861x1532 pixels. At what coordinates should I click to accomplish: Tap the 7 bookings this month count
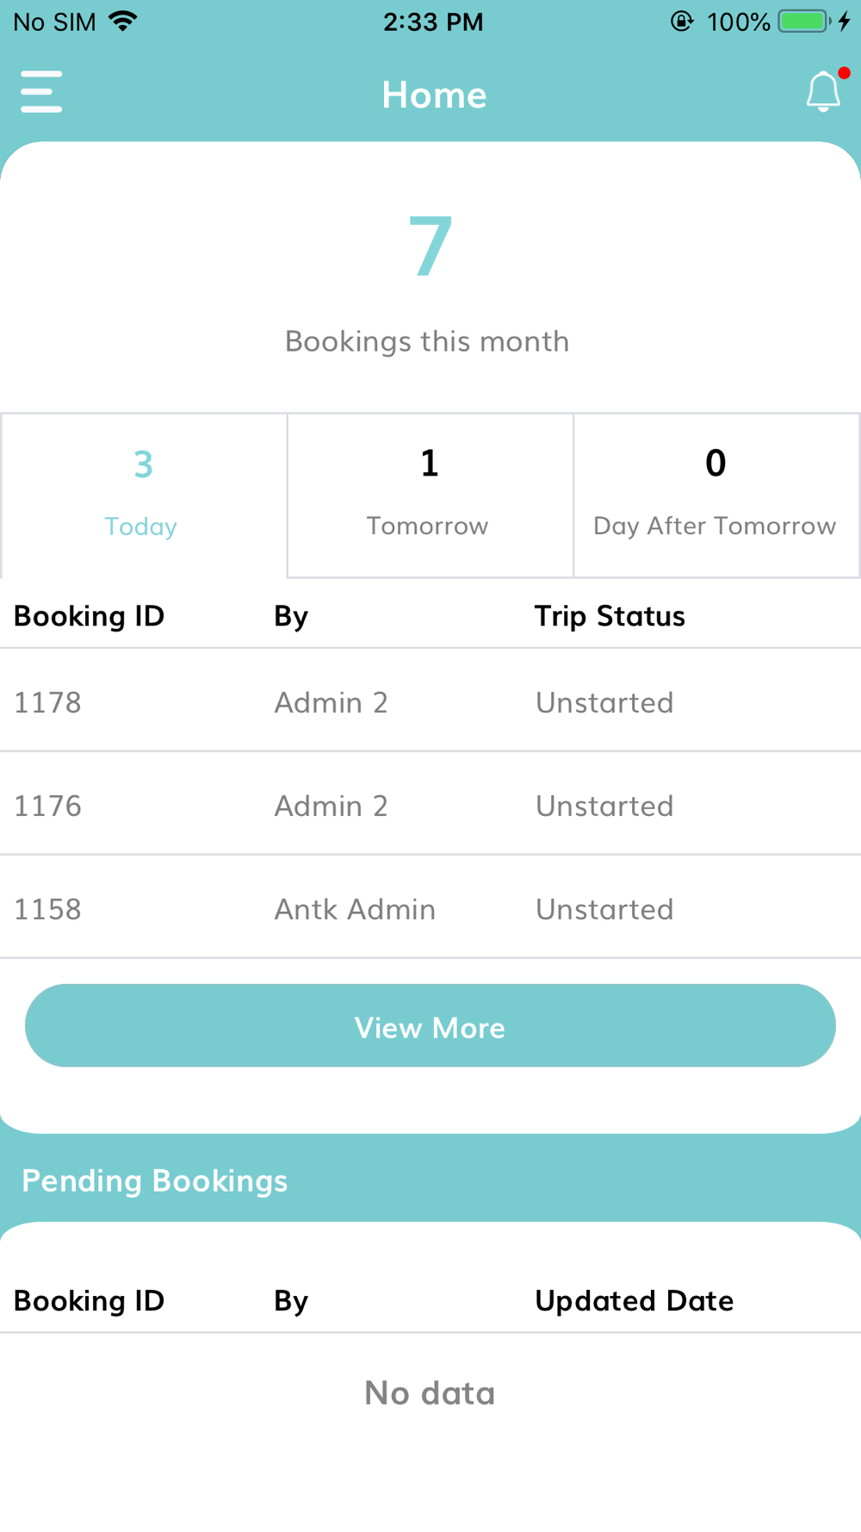(430, 246)
